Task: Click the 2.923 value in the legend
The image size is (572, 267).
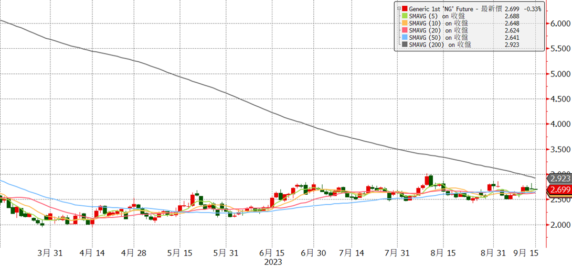Action: pos(513,44)
